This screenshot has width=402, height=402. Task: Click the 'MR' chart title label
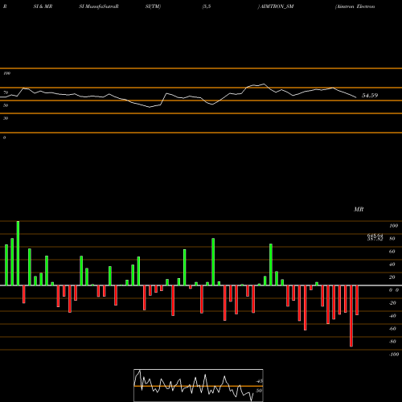point(359,209)
